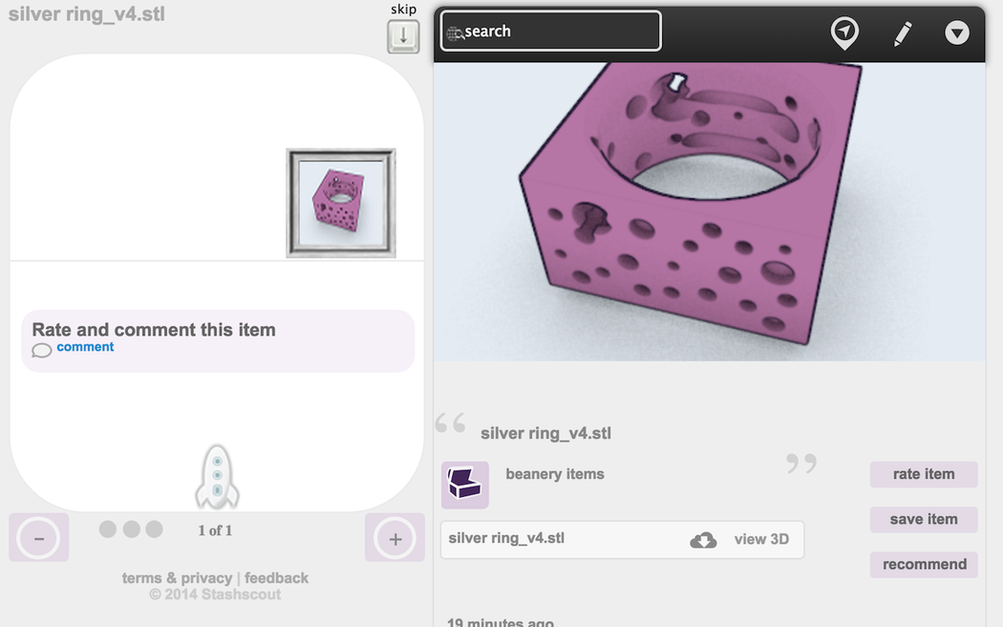Click the pencil edit icon
This screenshot has height=627, width=1003.
(903, 33)
